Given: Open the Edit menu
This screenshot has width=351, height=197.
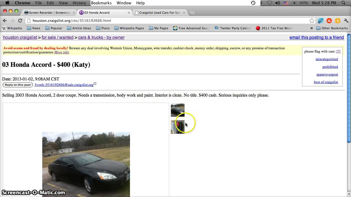Looking at the screenshot, I should (x=50, y=3).
